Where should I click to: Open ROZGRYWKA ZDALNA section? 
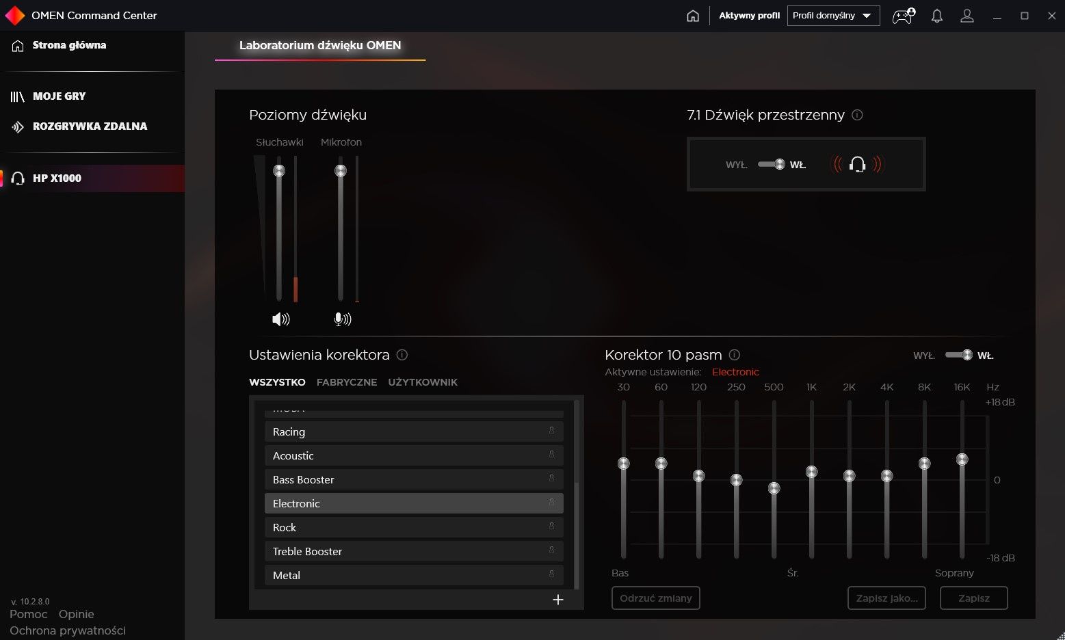point(90,126)
